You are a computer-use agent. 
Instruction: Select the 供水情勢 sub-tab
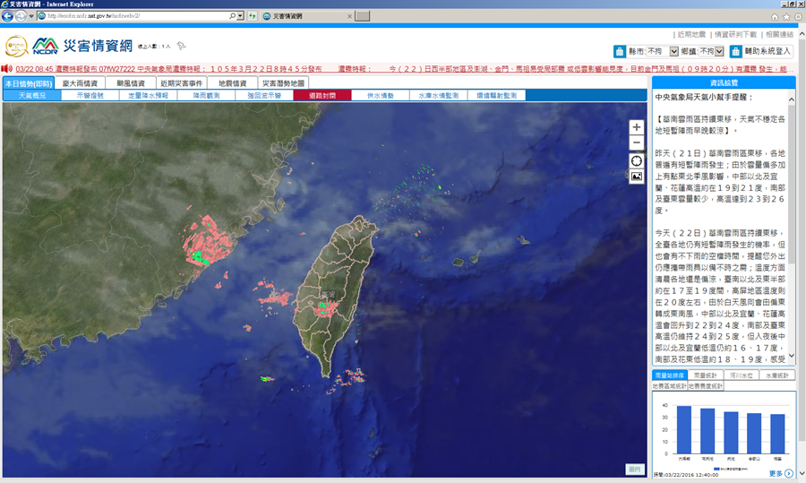point(381,96)
